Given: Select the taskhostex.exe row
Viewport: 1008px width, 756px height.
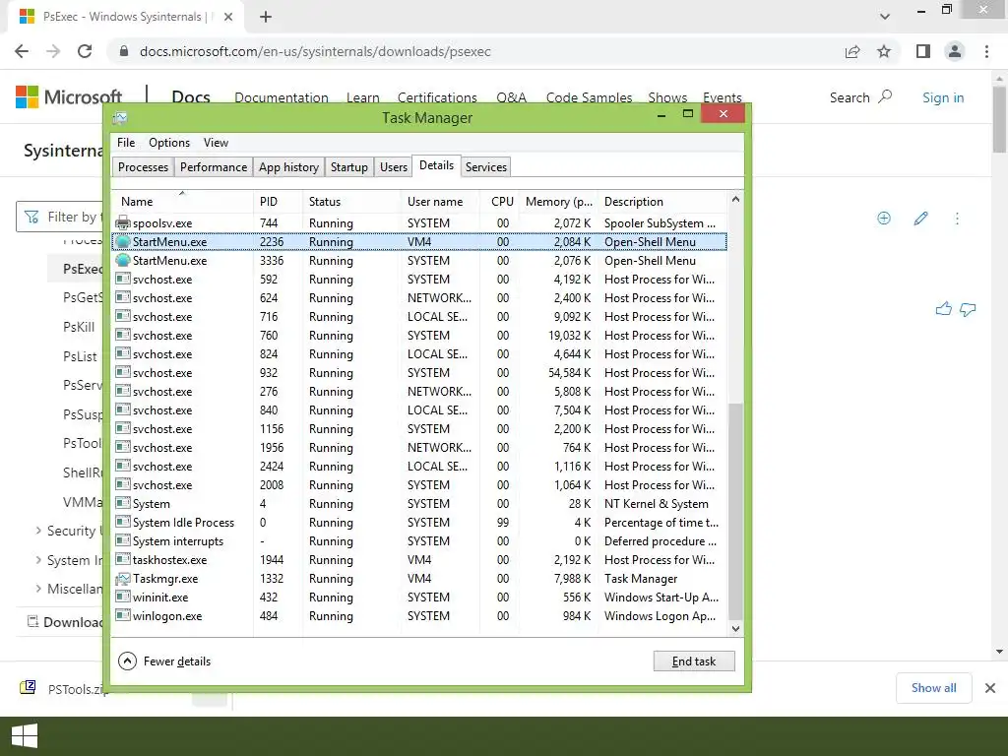Looking at the screenshot, I should 419,560.
